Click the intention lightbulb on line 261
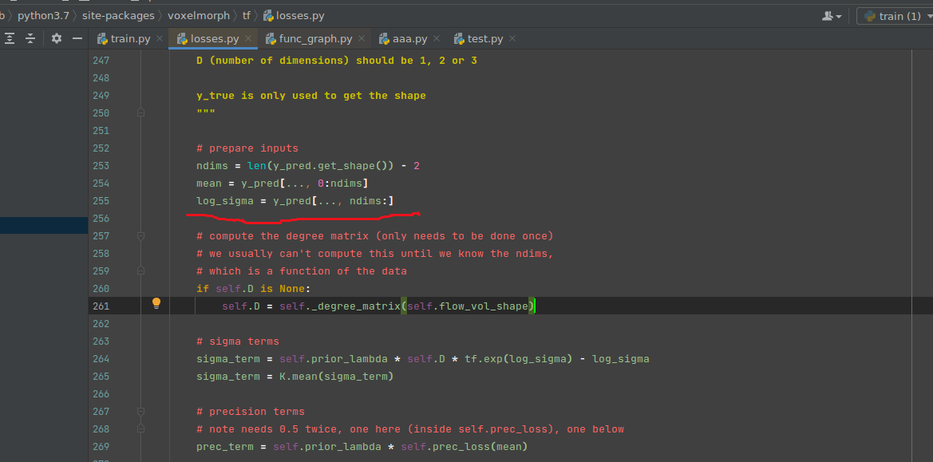Image resolution: width=933 pixels, height=462 pixels. coord(156,303)
